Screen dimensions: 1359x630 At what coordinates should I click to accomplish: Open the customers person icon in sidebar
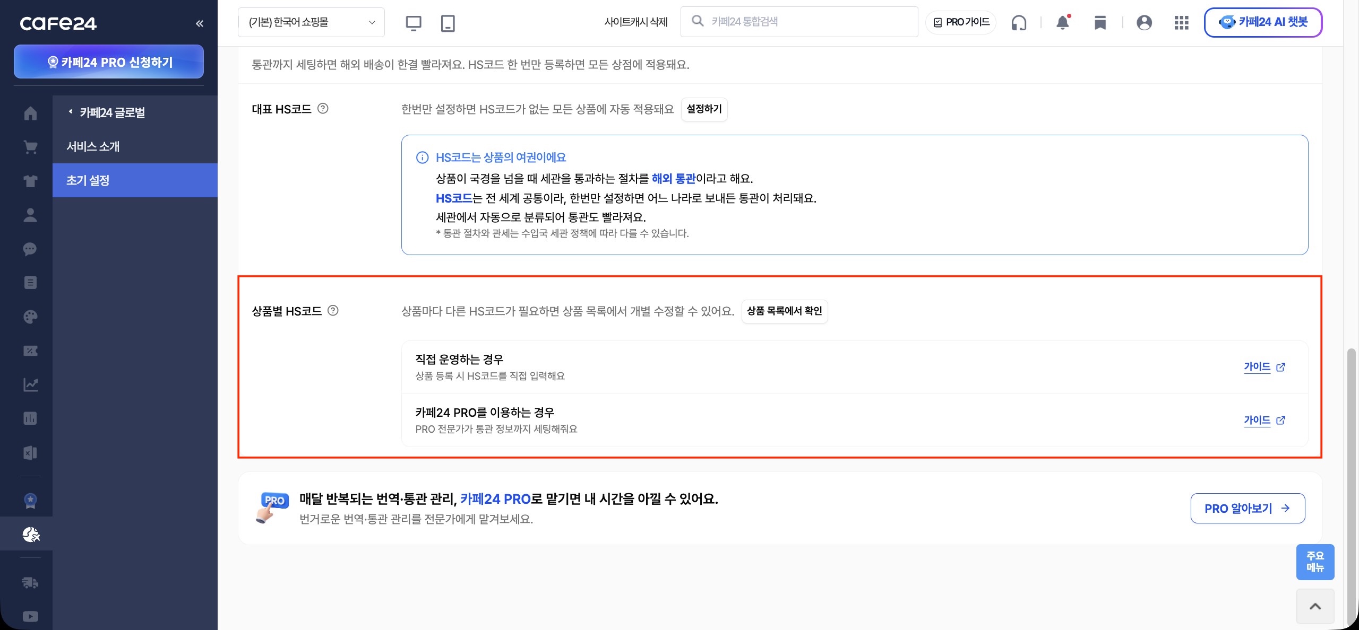click(30, 215)
